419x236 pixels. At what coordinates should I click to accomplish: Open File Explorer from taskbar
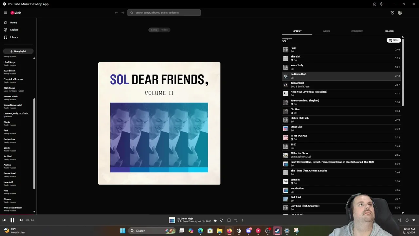pos(220,231)
